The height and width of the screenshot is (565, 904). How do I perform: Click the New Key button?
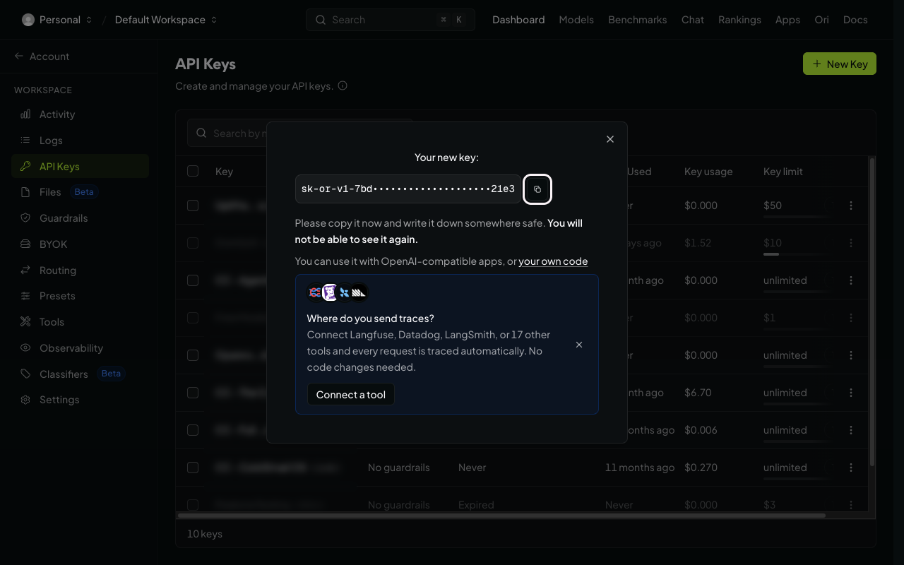[x=840, y=64]
